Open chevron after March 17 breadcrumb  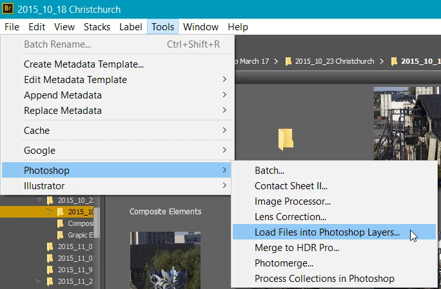[x=276, y=61]
